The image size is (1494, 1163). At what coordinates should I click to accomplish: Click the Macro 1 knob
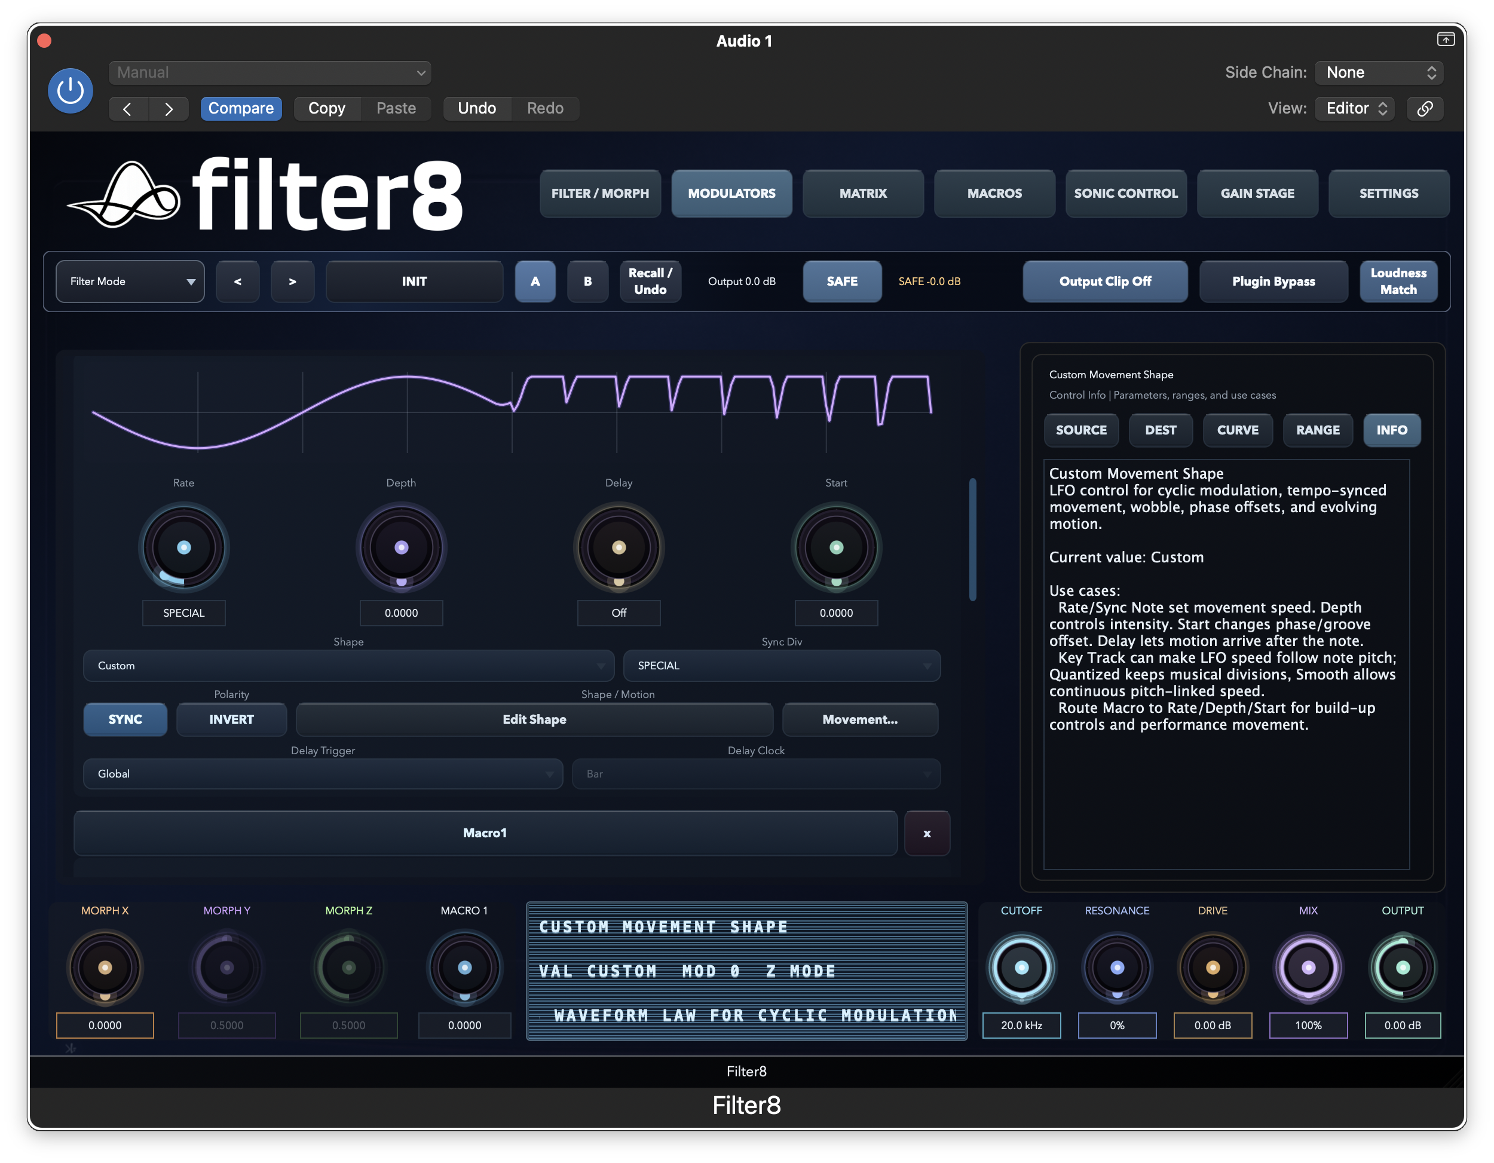[x=464, y=968]
